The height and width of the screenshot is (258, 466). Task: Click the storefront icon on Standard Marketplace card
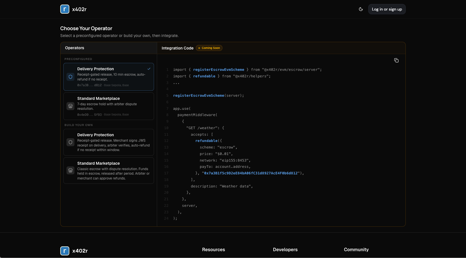click(70, 106)
